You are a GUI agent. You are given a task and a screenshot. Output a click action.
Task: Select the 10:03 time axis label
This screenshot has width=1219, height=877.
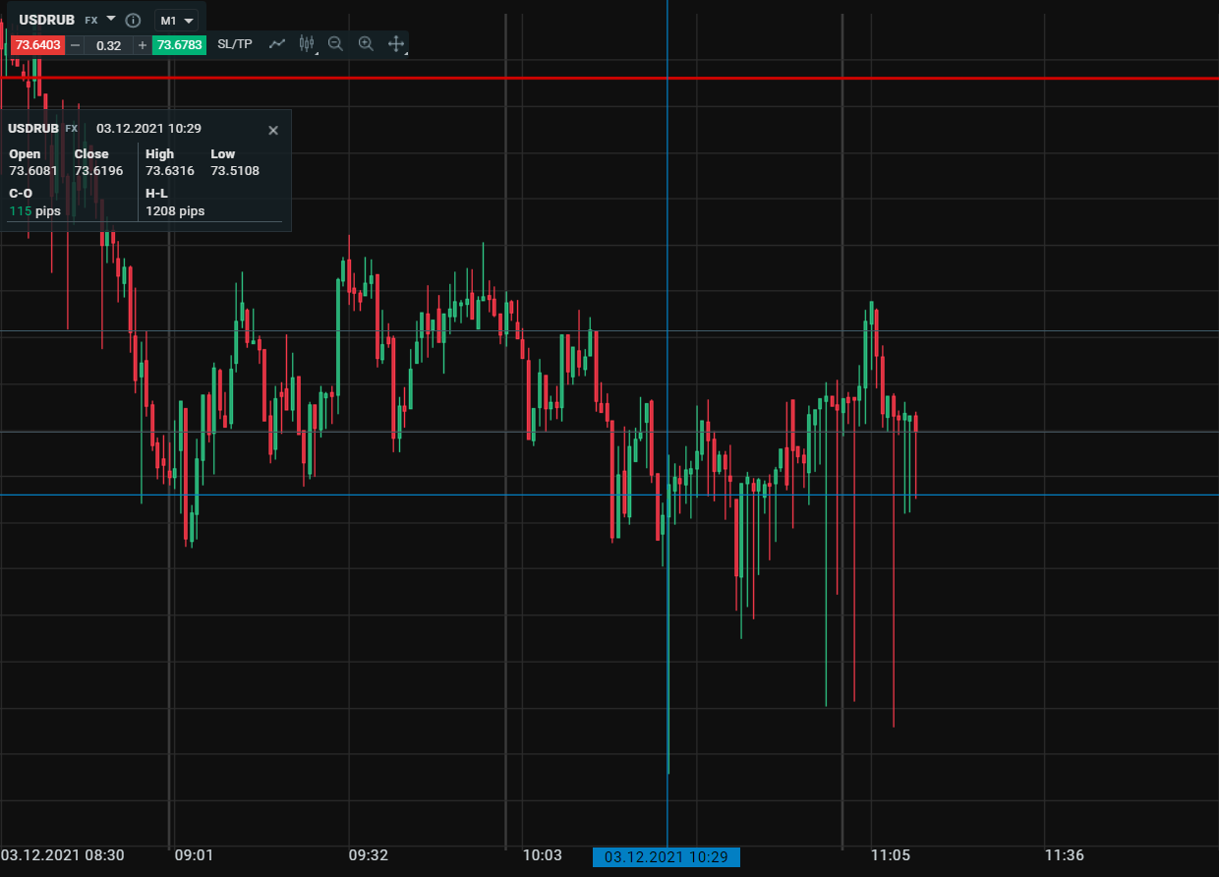click(543, 855)
